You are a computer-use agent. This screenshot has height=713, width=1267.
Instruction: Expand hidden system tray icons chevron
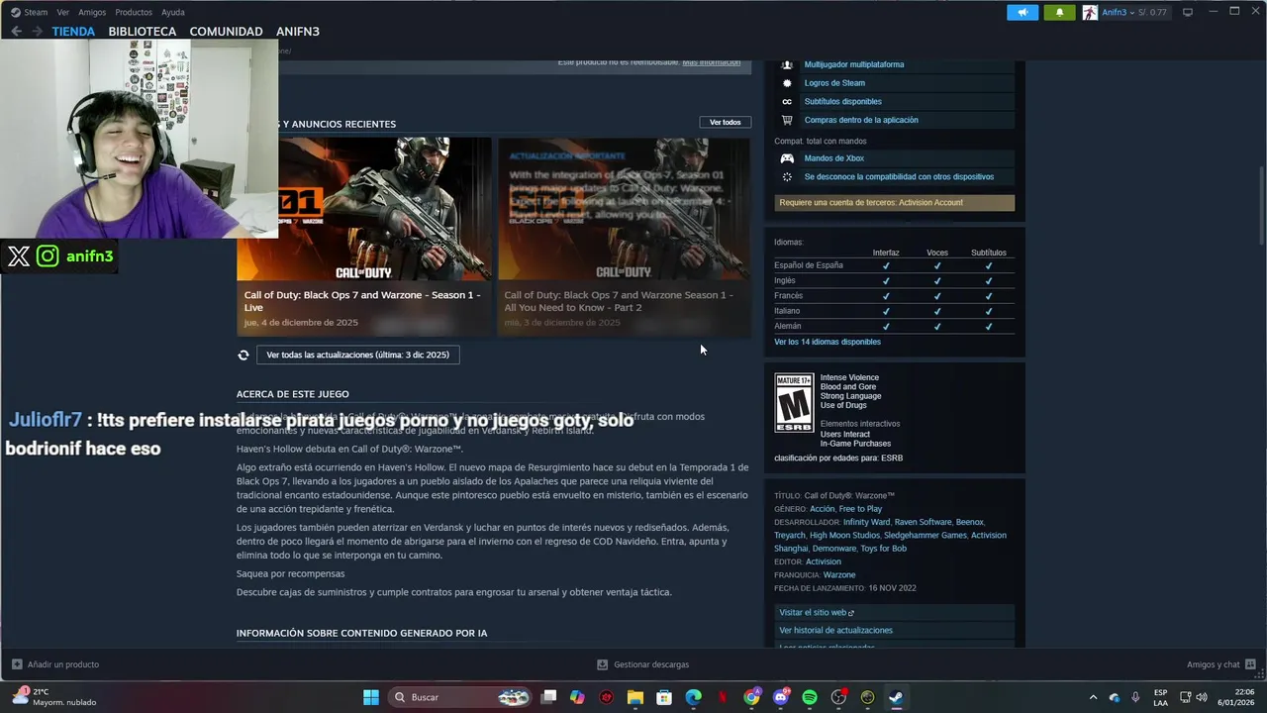(1093, 697)
